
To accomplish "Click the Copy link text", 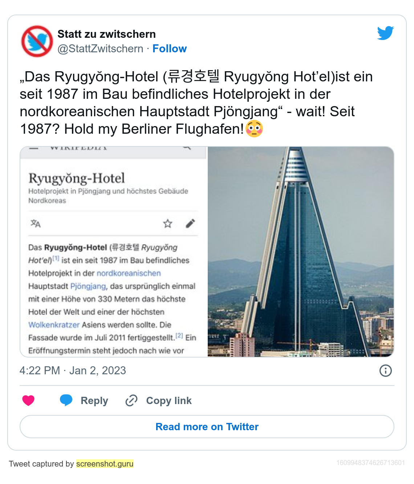I will click(169, 400).
